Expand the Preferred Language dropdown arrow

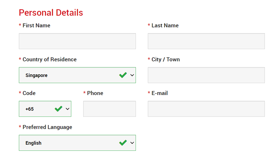[132, 143]
